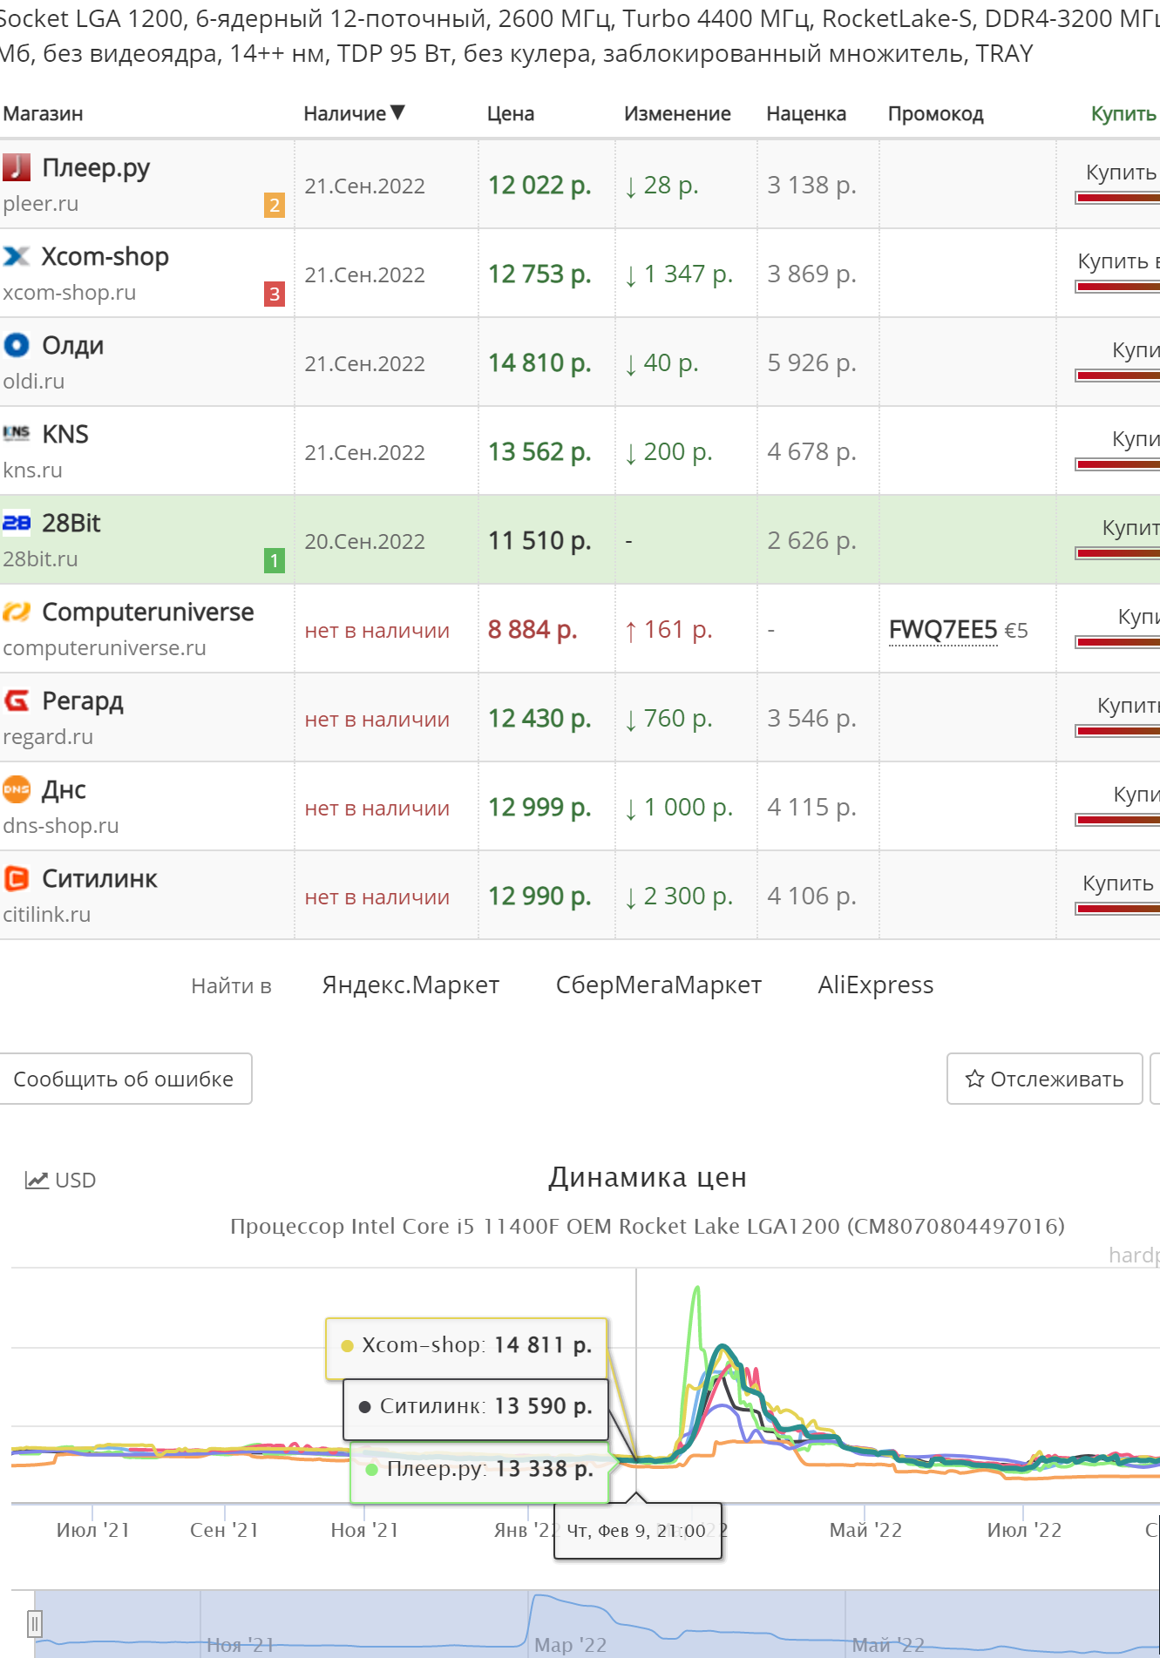Click the Computeruniverse store icon

click(x=17, y=612)
